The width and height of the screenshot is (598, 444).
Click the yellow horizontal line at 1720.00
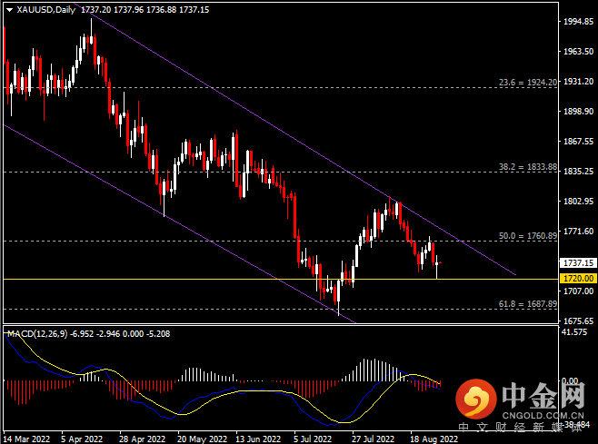tap(280, 280)
